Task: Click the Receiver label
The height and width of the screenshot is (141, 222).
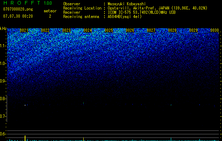Action: coord(72,12)
